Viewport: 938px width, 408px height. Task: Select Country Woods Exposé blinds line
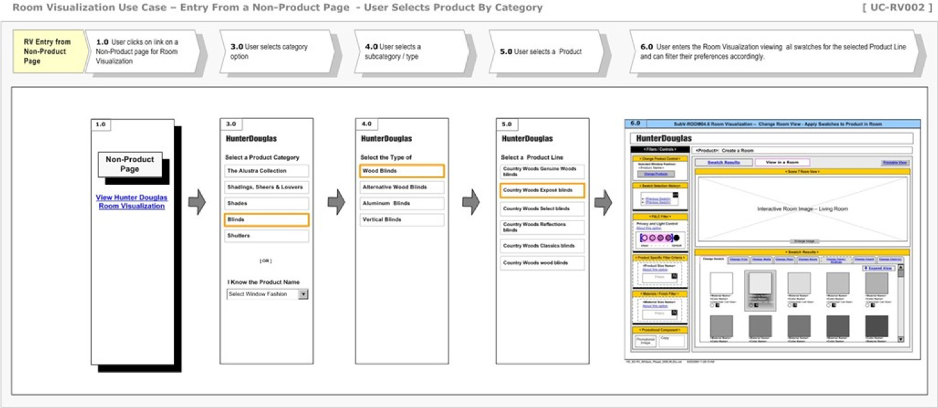[542, 190]
